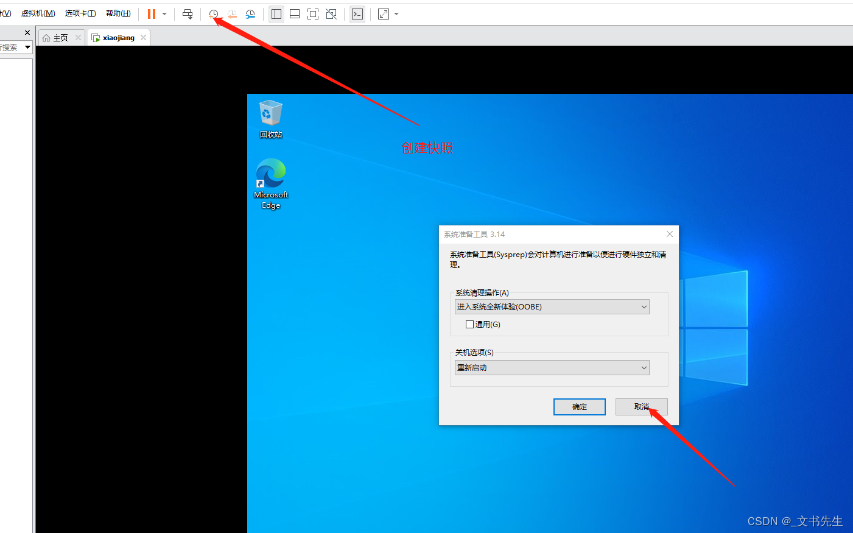Viewport: 853px width, 533px height.
Task: Open the 虚拟机(M) menu
Action: point(38,13)
